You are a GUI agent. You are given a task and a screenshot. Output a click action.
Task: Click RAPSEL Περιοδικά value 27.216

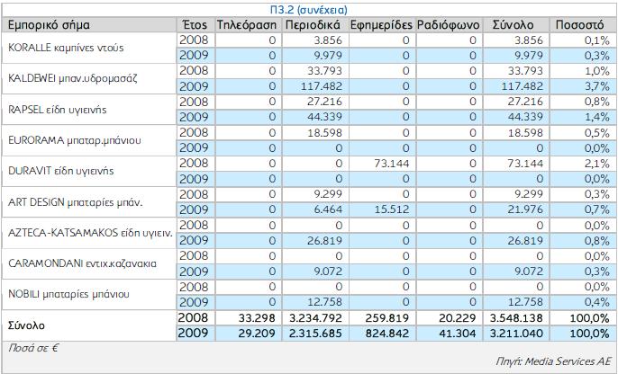(324, 102)
